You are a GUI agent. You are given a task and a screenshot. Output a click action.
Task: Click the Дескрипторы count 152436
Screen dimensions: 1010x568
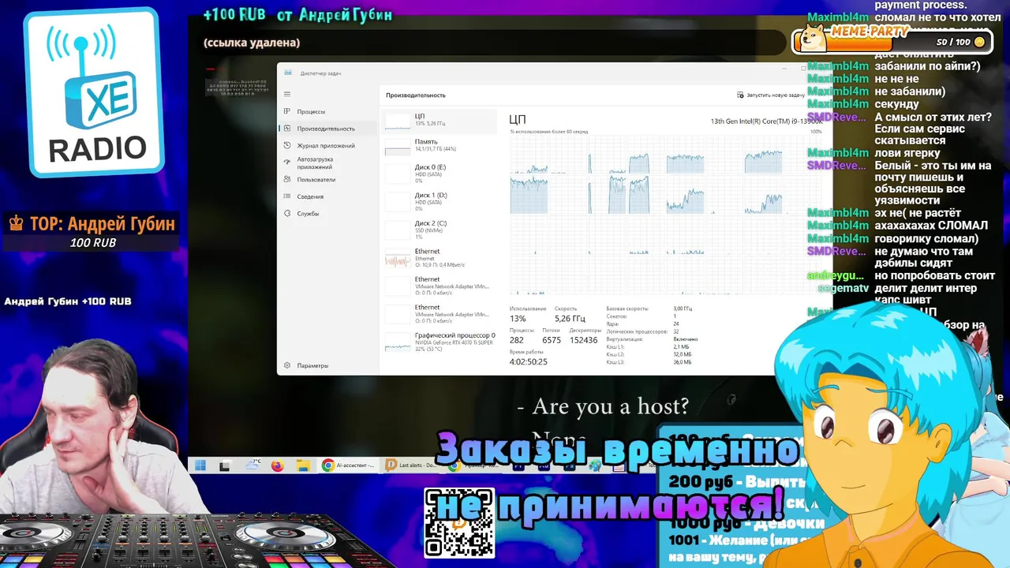point(584,340)
